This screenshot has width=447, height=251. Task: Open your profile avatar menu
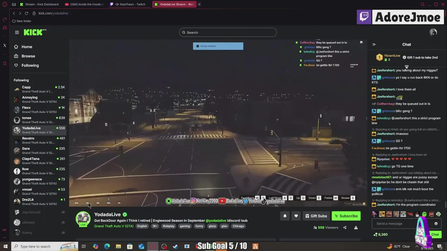click(x=433, y=32)
